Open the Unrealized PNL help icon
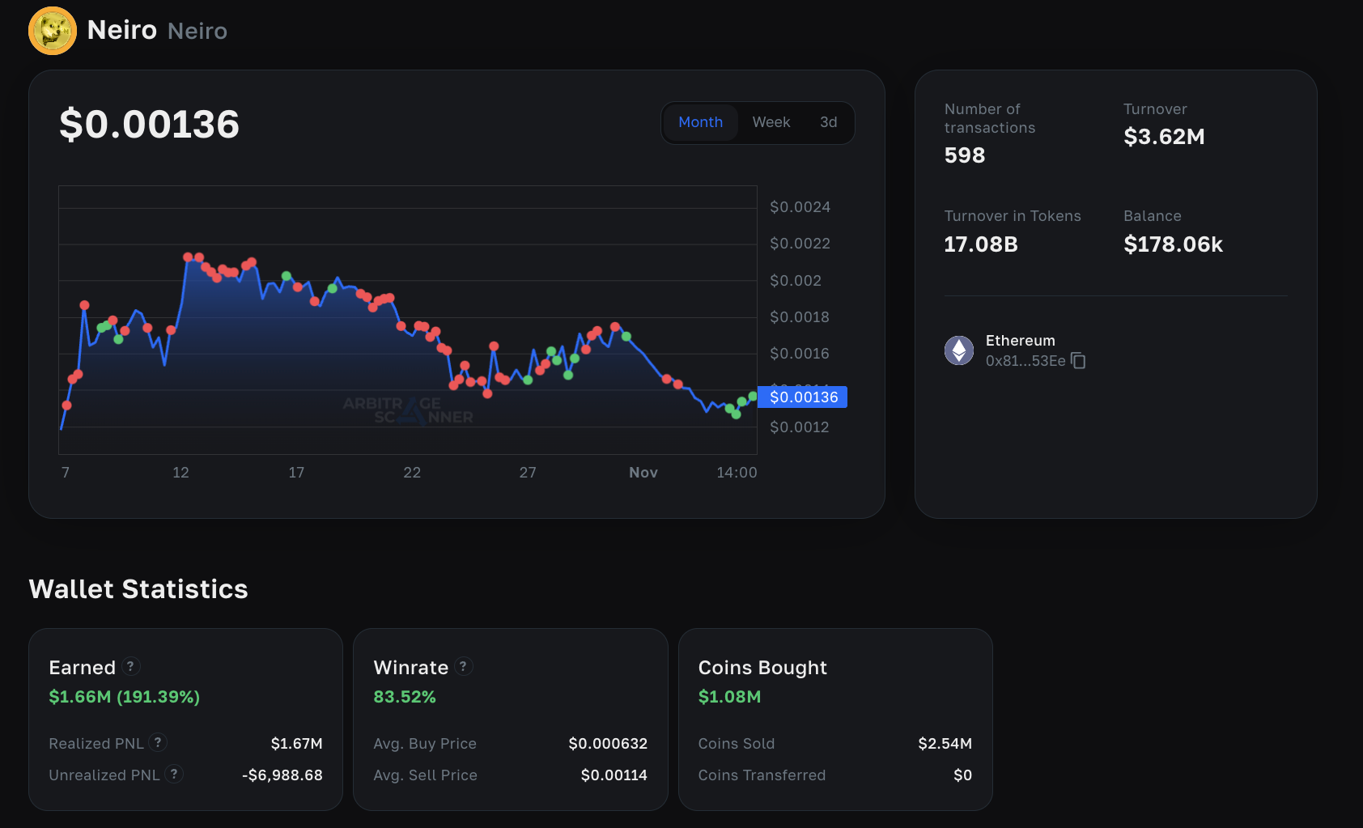This screenshot has height=828, width=1363. 173,774
